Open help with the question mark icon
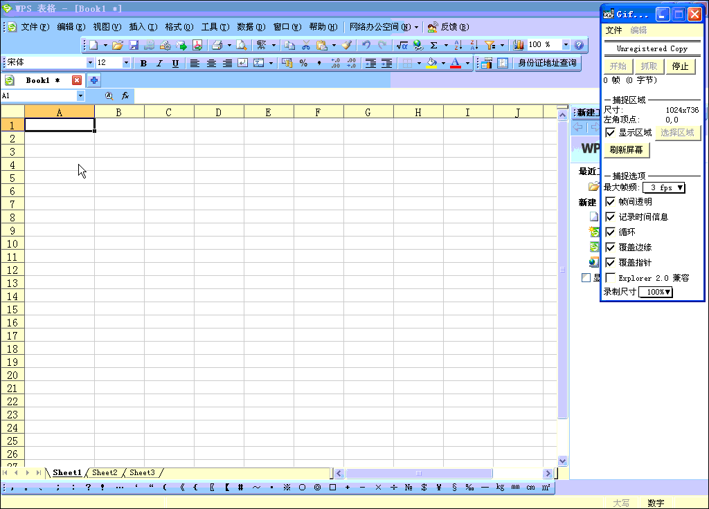Image resolution: width=709 pixels, height=509 pixels. 579,45
